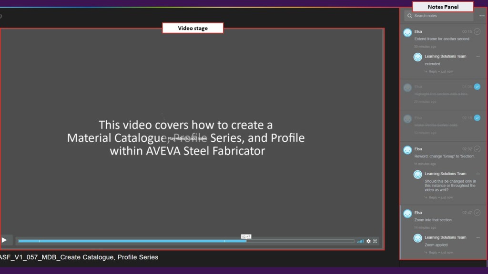Open options menu for 'Zoom applied' reply
The height and width of the screenshot is (274, 488).
478,237
